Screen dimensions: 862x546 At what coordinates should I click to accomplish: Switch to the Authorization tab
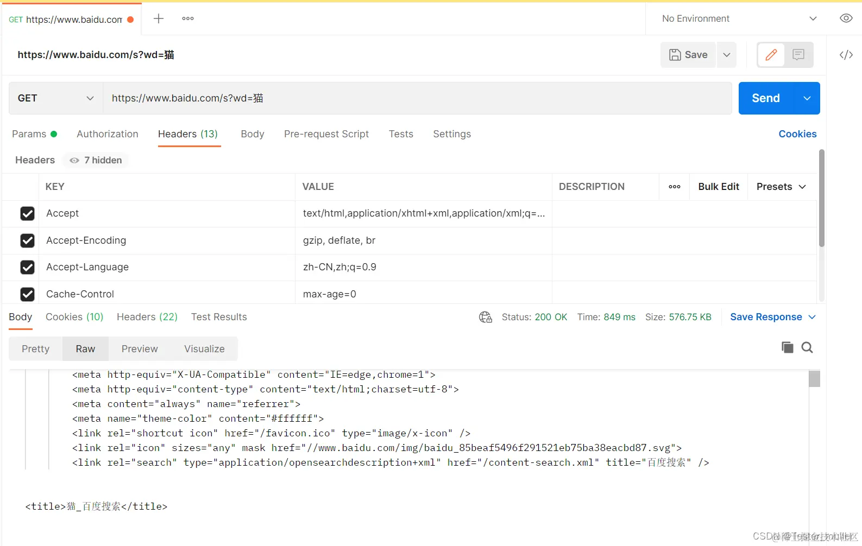pos(108,134)
